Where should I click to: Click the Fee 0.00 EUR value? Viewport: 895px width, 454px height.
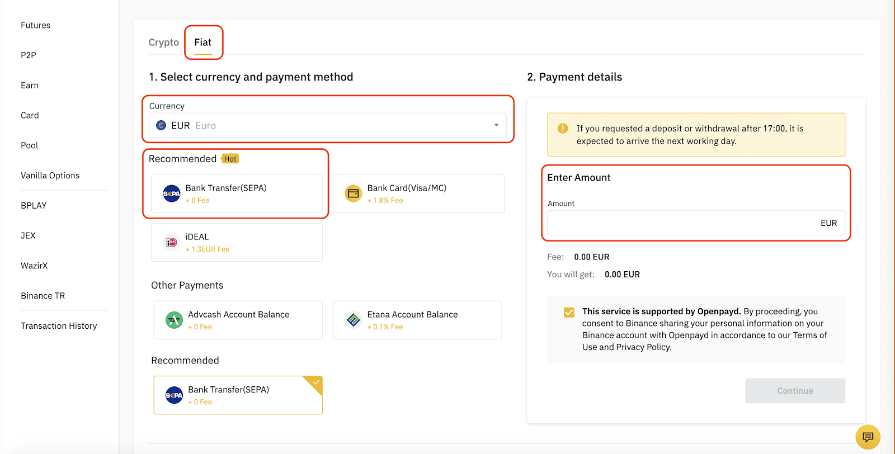[x=592, y=257]
